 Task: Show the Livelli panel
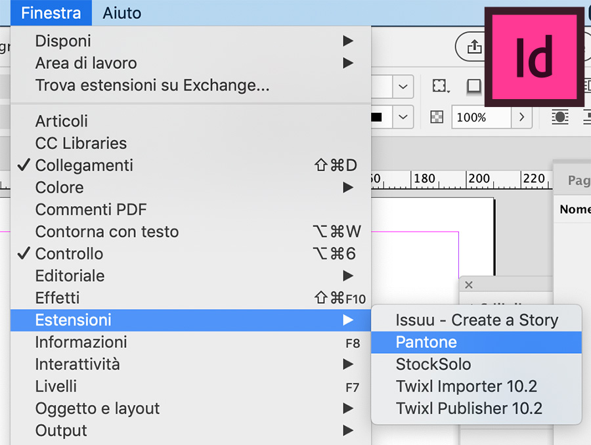pos(190,386)
